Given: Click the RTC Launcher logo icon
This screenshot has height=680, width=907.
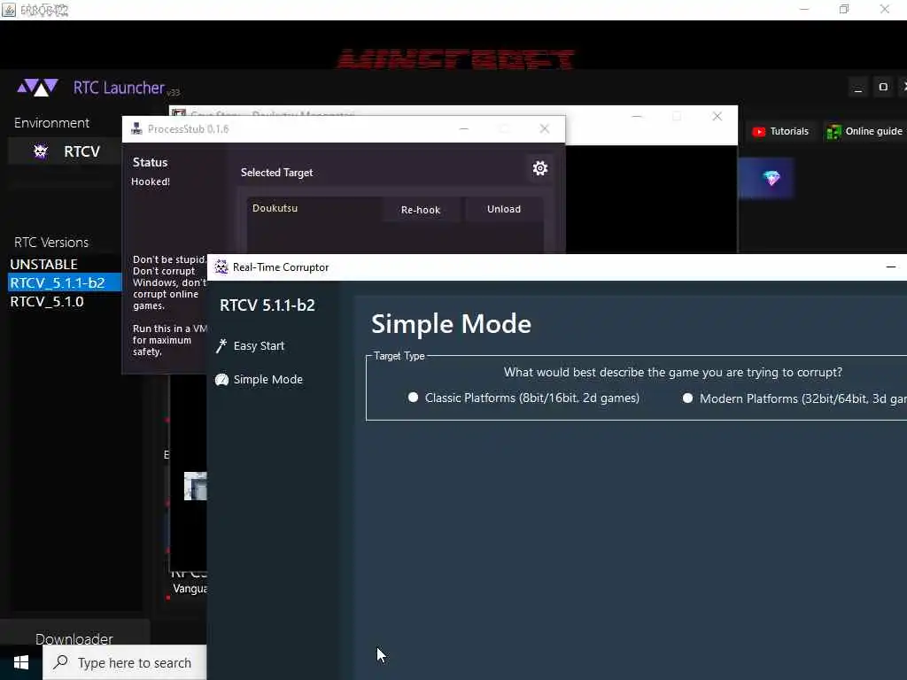Looking at the screenshot, I should point(37,88).
